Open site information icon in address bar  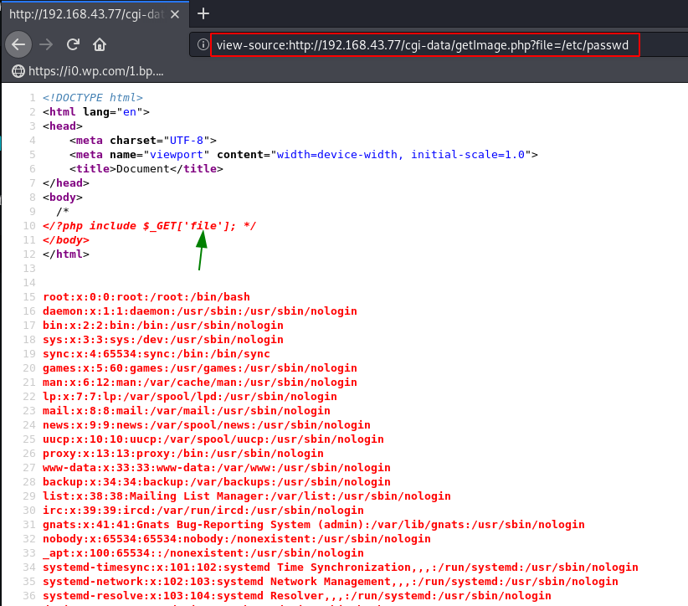coord(203,44)
